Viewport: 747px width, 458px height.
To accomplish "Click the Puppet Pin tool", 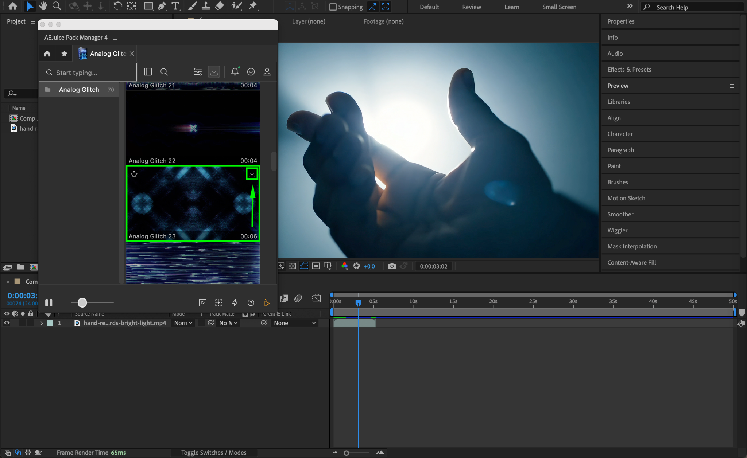I will point(252,6).
